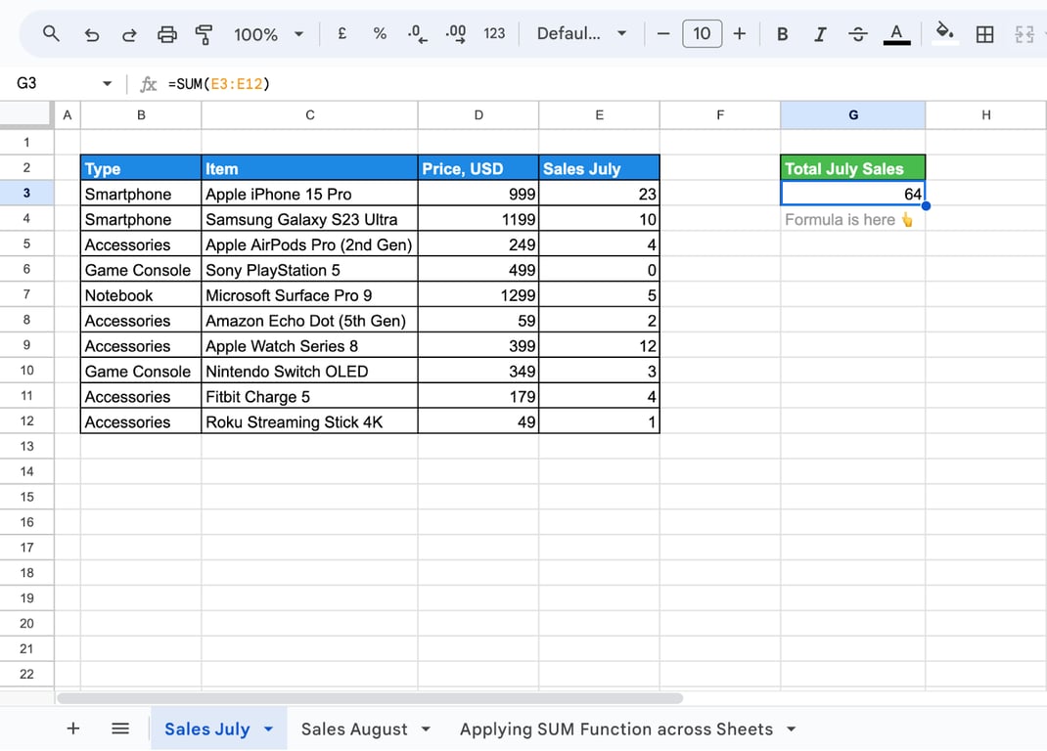Switch to the Sales July tab
The image size is (1047, 751).
207,729
